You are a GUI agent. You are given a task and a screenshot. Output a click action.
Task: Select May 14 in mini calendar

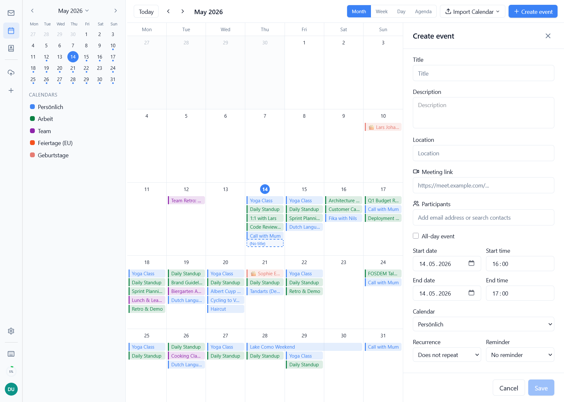click(73, 57)
